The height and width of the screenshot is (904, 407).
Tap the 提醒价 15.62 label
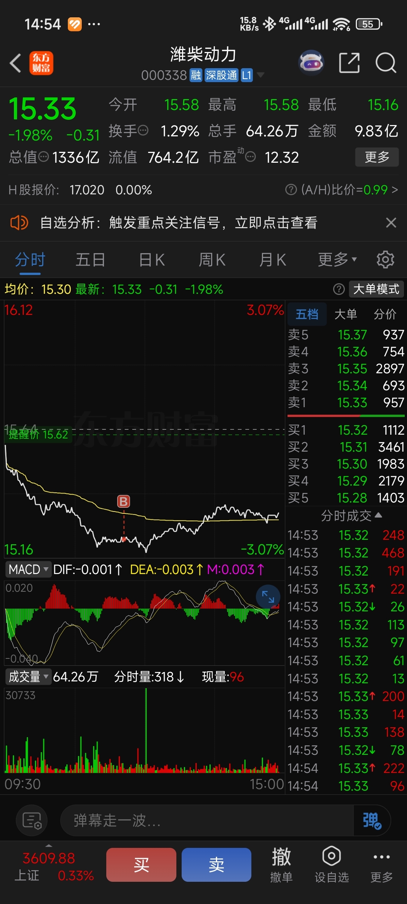point(38,435)
